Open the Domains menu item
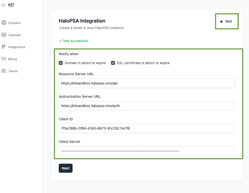This screenshot has width=249, height=193. [x=14, y=23]
